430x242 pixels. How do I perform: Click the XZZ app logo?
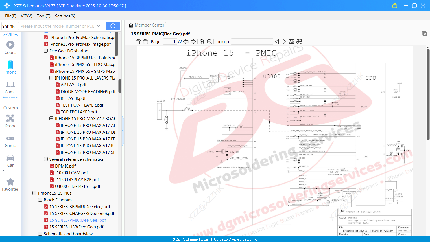click(7, 6)
